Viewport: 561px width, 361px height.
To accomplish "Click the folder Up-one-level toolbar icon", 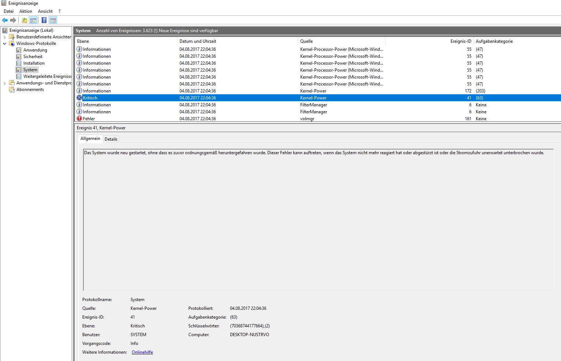I will click(25, 20).
